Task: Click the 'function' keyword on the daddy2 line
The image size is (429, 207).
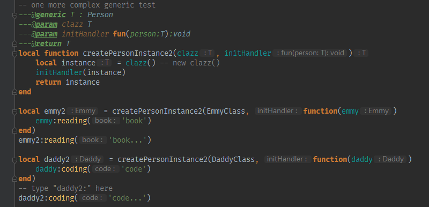Action: (330, 159)
